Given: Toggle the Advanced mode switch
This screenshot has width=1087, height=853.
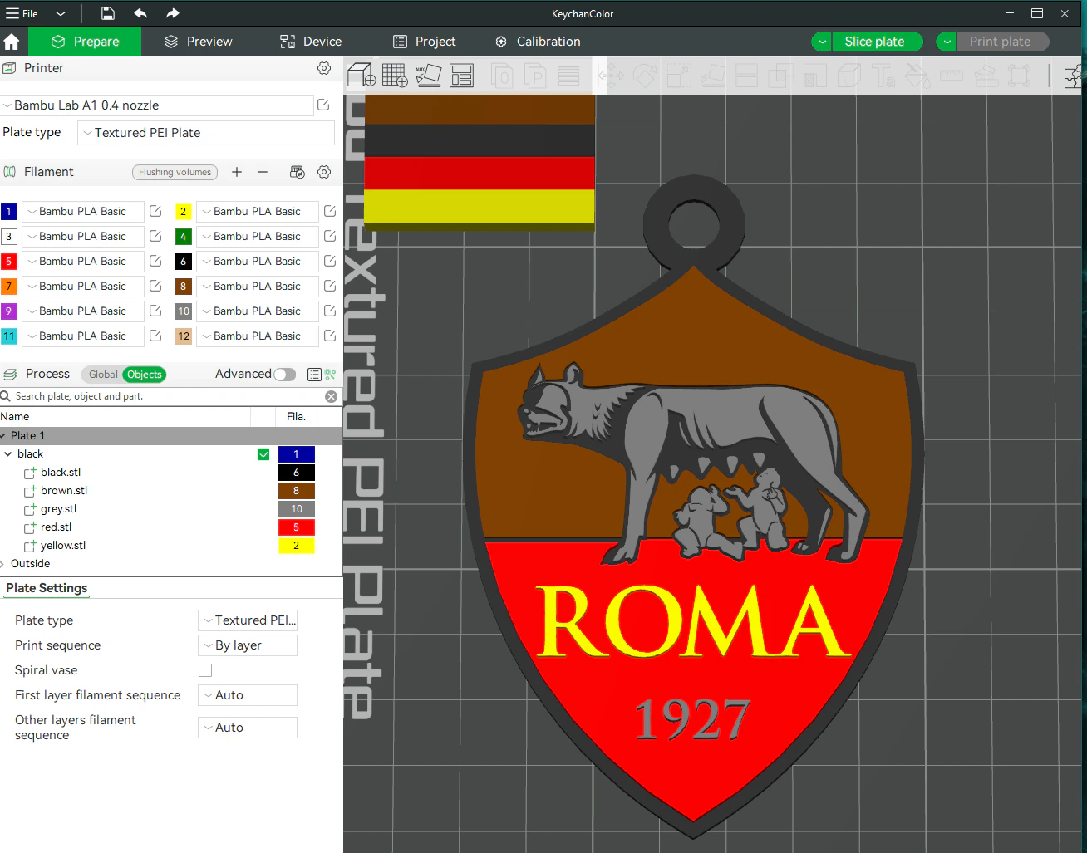Looking at the screenshot, I should [x=285, y=375].
